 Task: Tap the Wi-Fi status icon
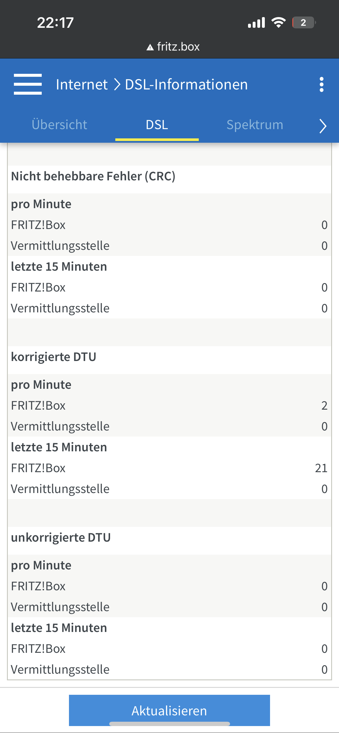[x=278, y=23]
